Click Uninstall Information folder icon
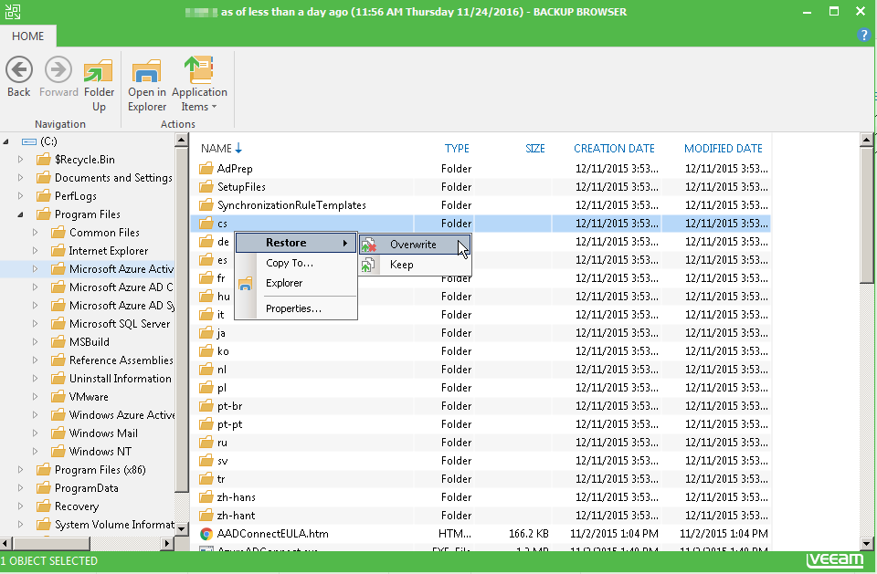 58,379
